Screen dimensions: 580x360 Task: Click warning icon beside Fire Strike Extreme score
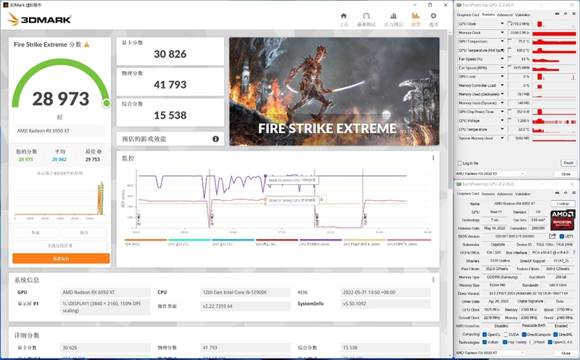click(x=86, y=45)
